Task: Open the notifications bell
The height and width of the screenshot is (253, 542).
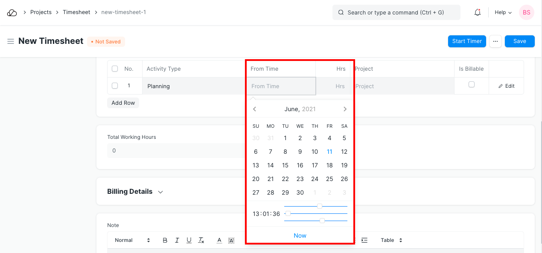Action: [x=478, y=13]
